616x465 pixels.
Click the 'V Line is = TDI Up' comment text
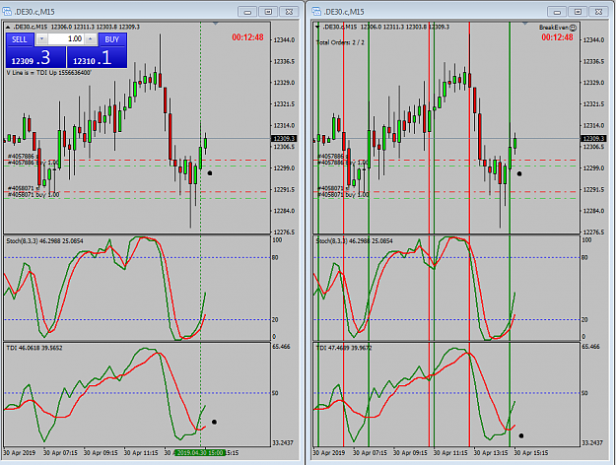[48, 73]
